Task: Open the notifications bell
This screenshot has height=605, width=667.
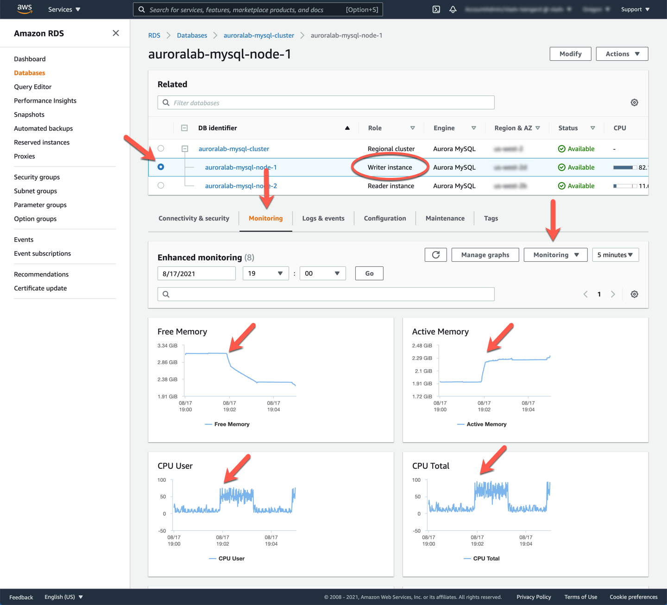Action: pos(453,9)
